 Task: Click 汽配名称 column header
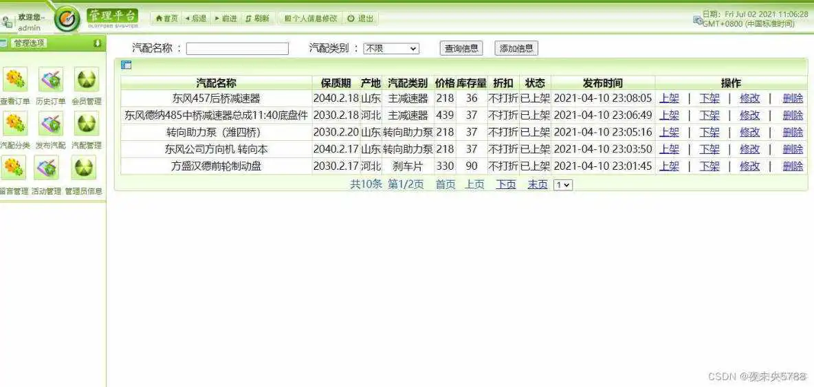point(216,83)
